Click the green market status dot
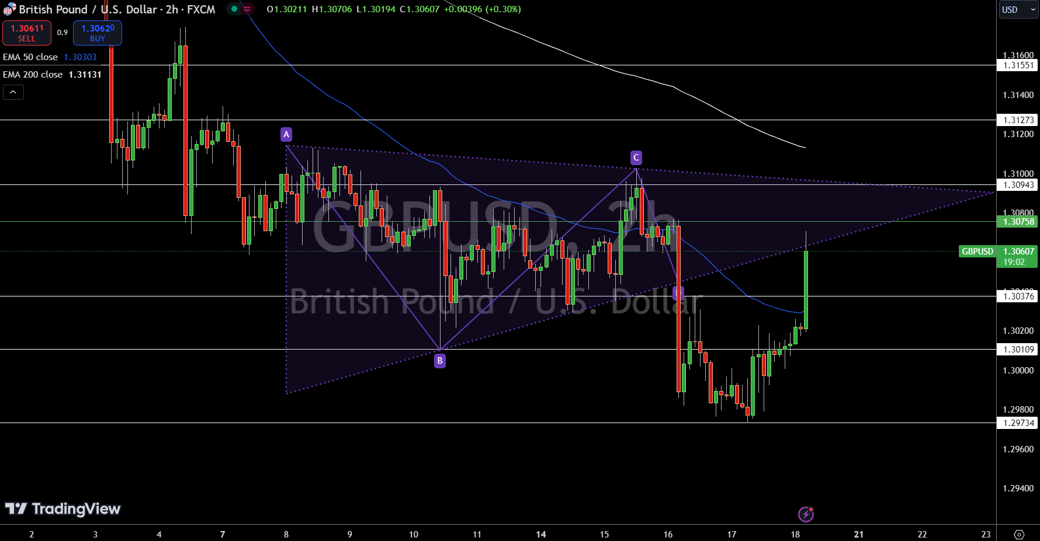The image size is (1040, 541). (234, 9)
